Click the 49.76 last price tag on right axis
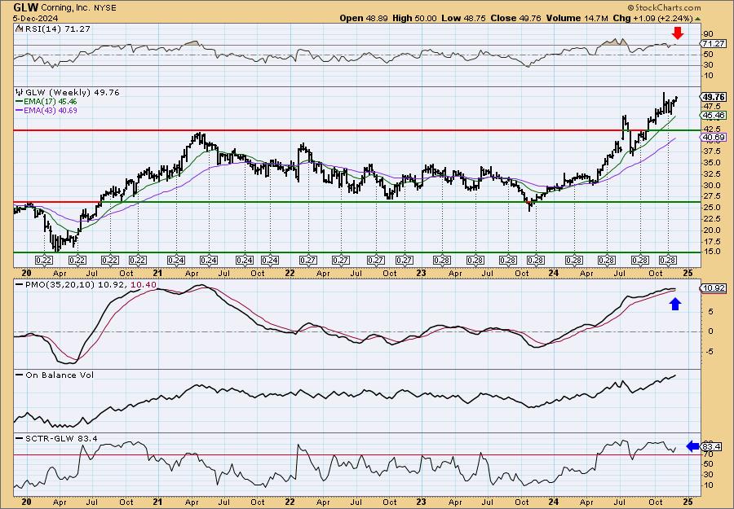This screenshot has height=509, width=734. coord(714,97)
